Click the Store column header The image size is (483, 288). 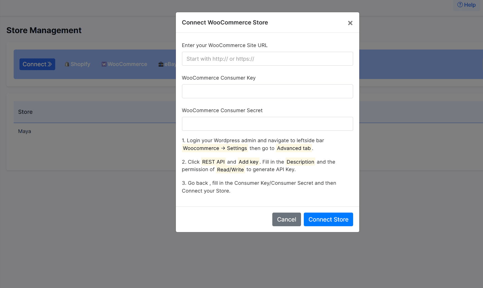tap(25, 112)
